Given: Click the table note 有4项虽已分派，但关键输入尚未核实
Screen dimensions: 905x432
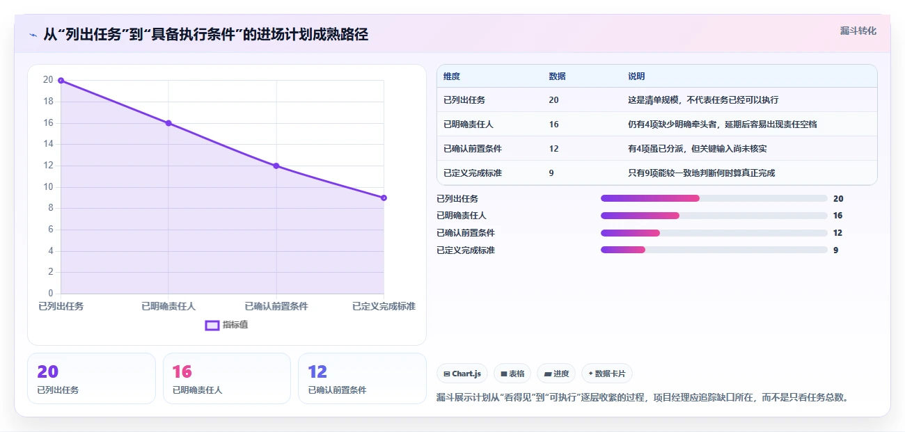Looking at the screenshot, I should pos(698,149).
